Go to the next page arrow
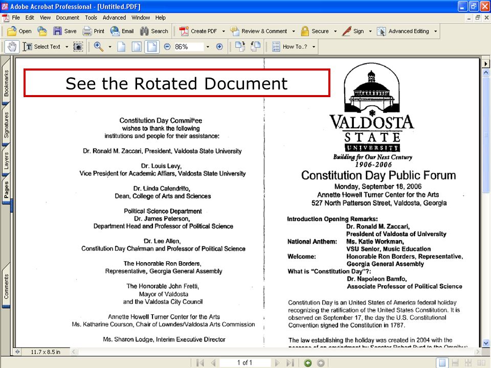Screen dimensions: 491x368 click(x=277, y=363)
